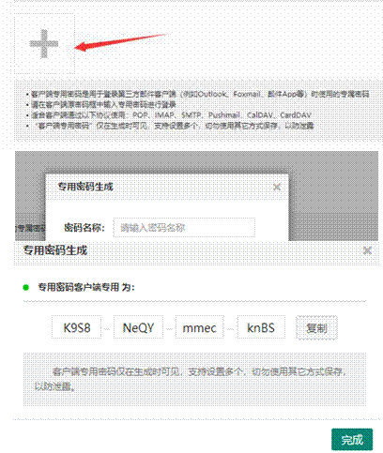Click the red arrow annotation
This screenshot has height=453, width=383.
click(121, 42)
